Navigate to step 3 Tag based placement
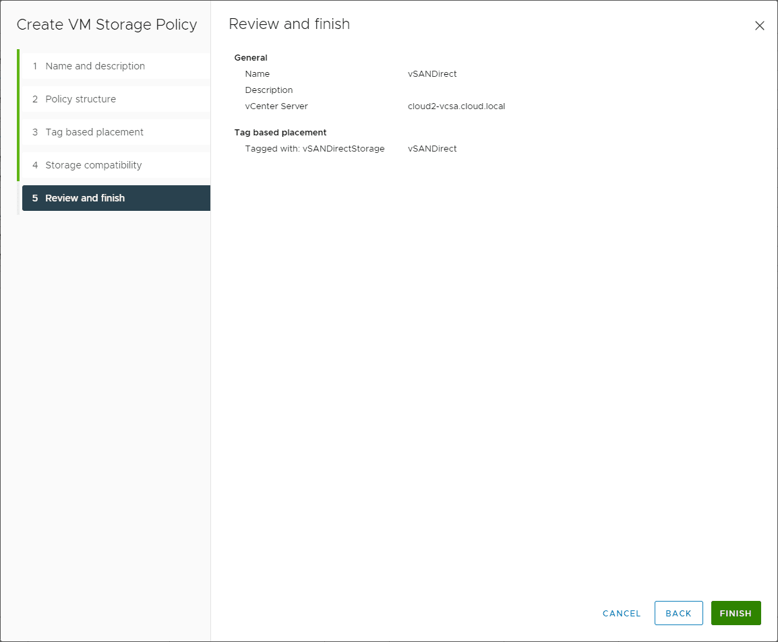The width and height of the screenshot is (778, 642). click(94, 132)
